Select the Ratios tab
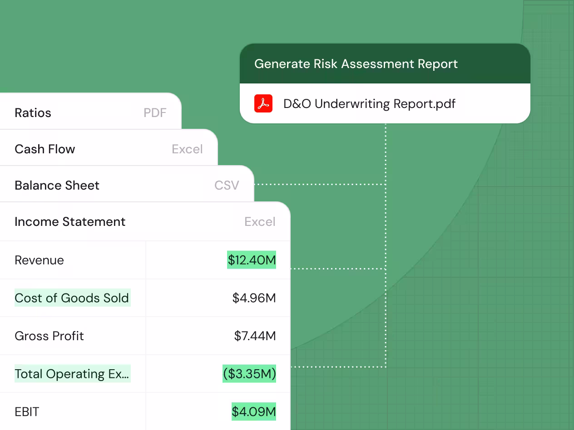Image resolution: width=574 pixels, height=430 pixels. coord(90,111)
